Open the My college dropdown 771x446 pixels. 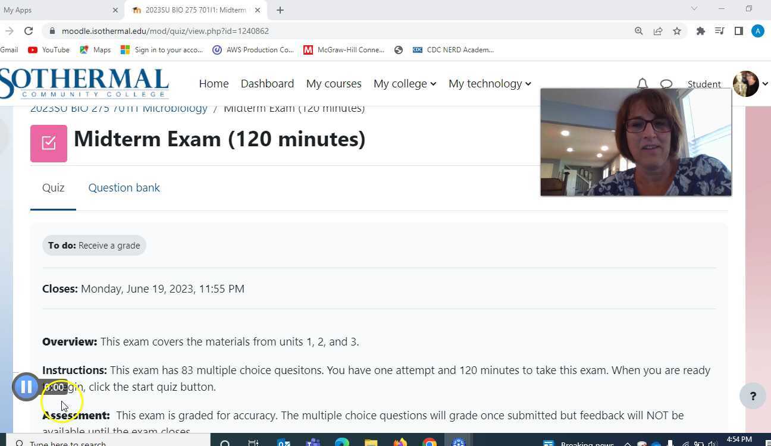[405, 83]
